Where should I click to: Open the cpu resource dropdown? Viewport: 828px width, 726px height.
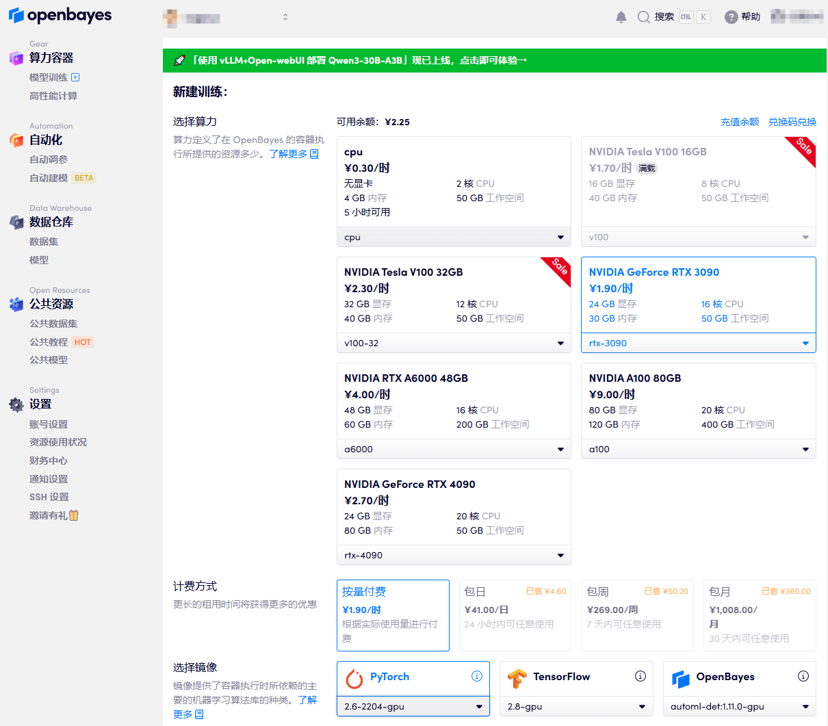pos(454,237)
